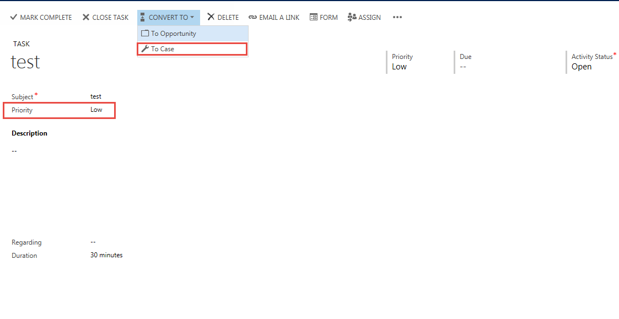Click the list icon on Convert To button
This screenshot has width=619, height=319.
point(142,17)
